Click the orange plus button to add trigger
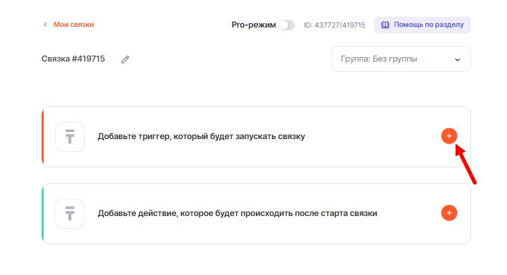The height and width of the screenshot is (275, 507). [x=449, y=136]
